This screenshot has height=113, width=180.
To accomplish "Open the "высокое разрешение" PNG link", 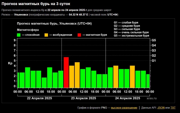I will [124, 108].
